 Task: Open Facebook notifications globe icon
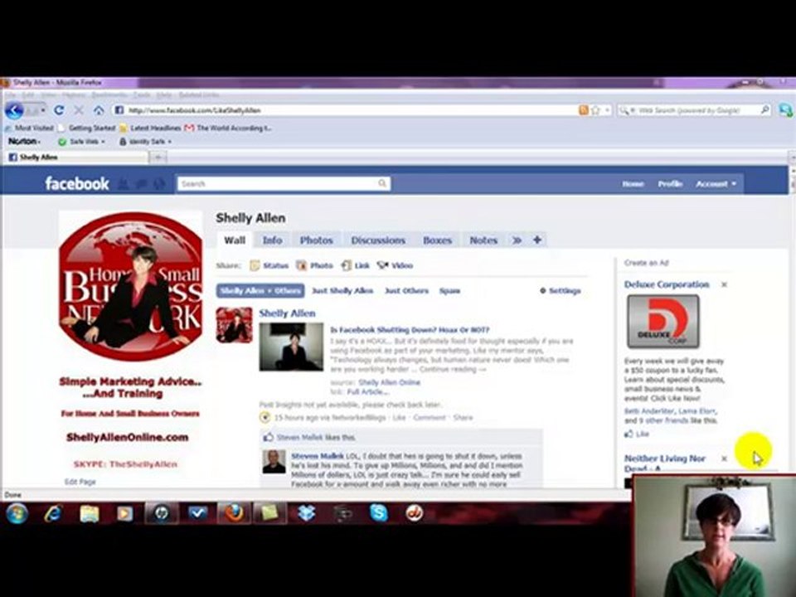(x=159, y=184)
